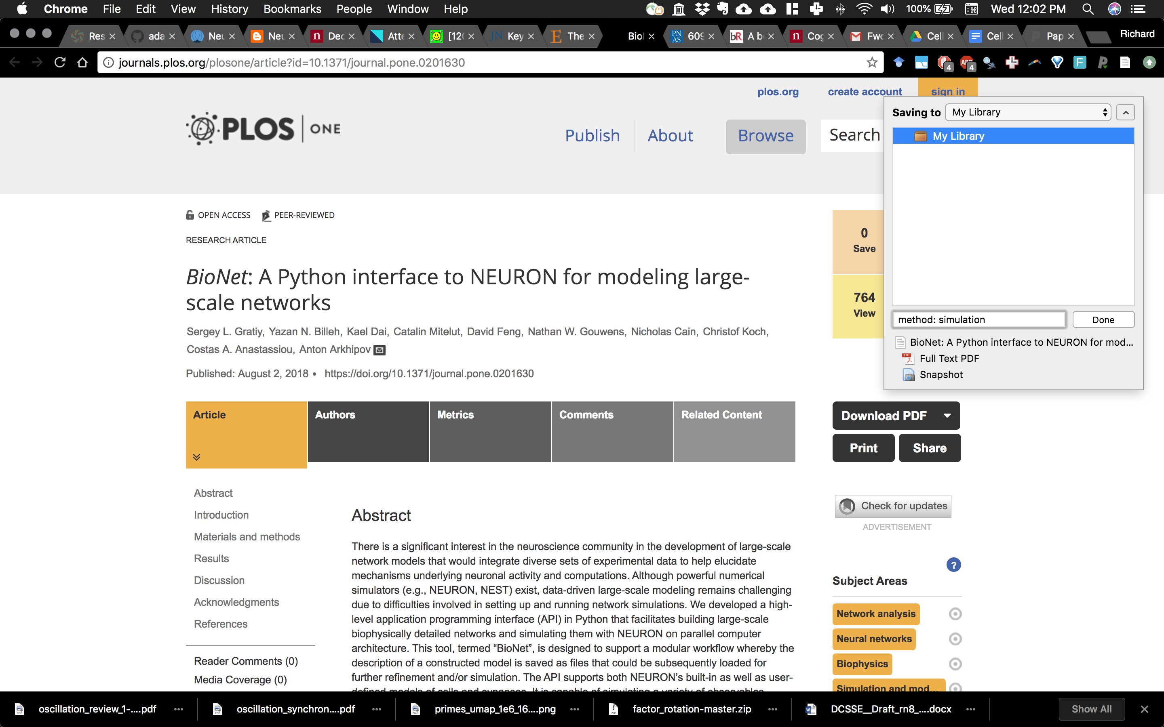This screenshot has height=727, width=1164.
Task: Close the Key tab
Action: (x=531, y=36)
